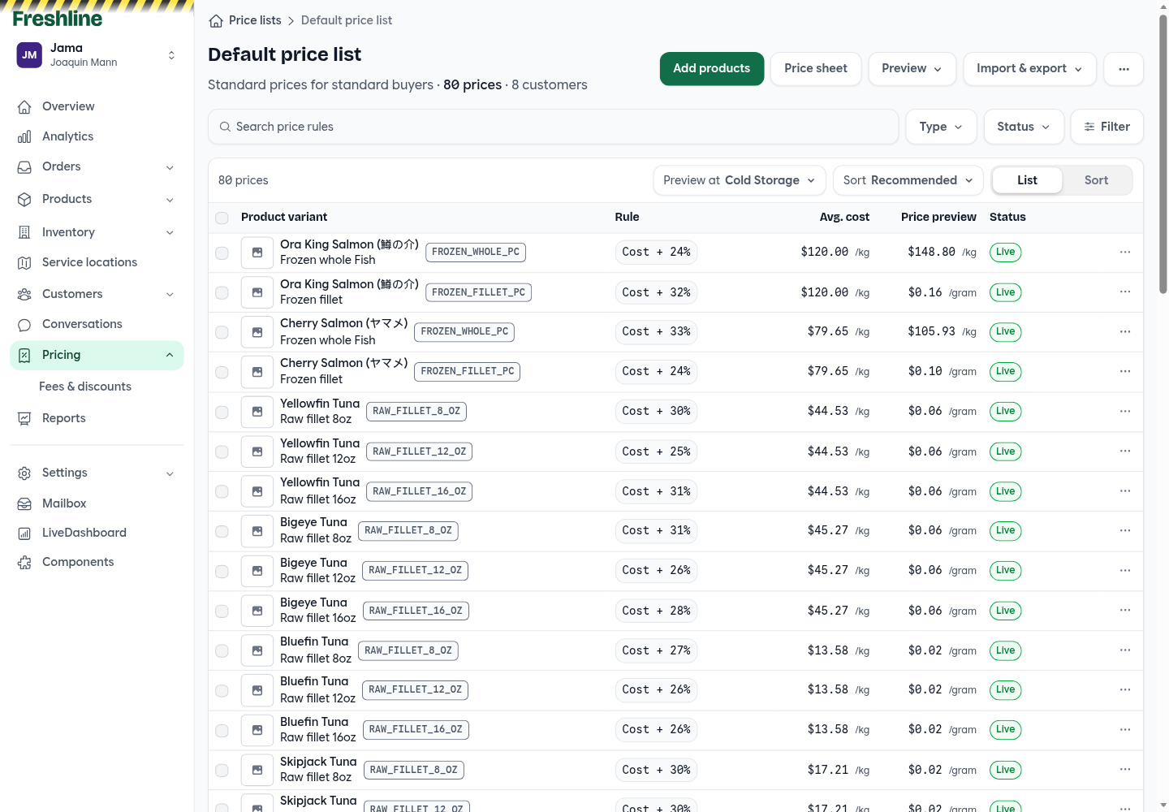Open the Import & export dropdown
Viewport: 1169px width, 812px height.
coord(1029,69)
